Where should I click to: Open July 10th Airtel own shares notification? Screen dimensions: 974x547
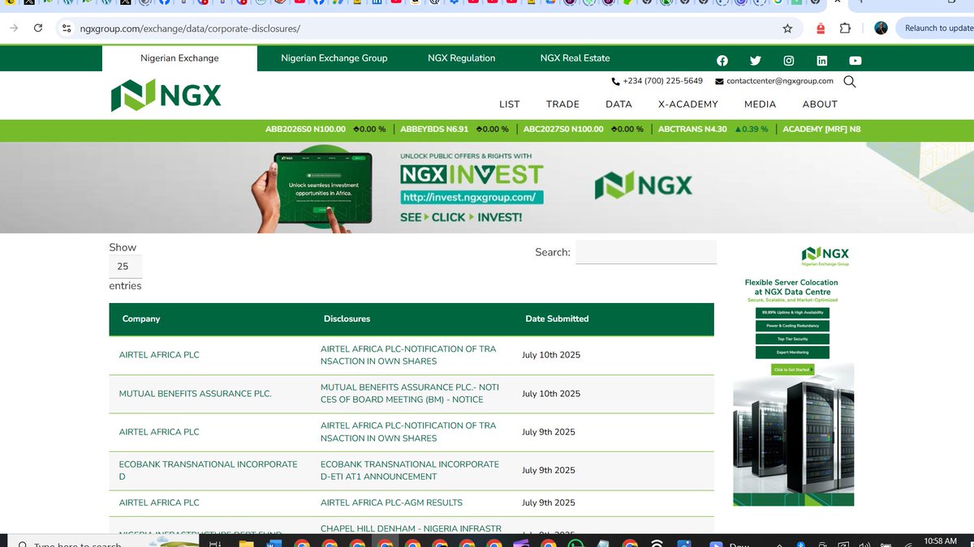pyautogui.click(x=408, y=355)
